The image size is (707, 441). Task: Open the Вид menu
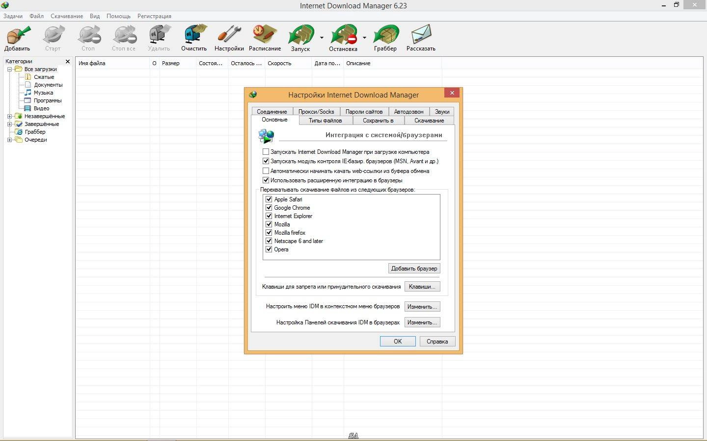(95, 16)
